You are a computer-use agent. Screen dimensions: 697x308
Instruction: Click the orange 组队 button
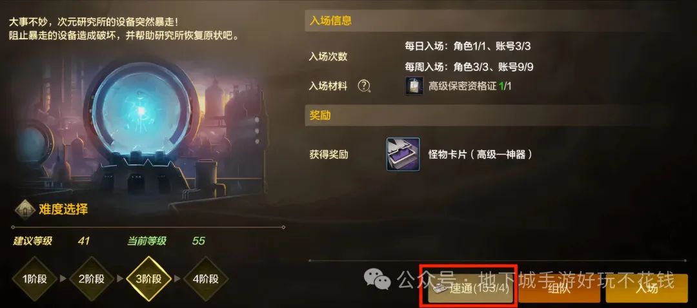559,289
